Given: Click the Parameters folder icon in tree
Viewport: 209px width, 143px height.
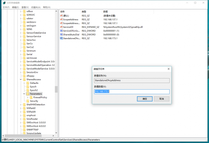Looking at the screenshot, I should [28, 94].
